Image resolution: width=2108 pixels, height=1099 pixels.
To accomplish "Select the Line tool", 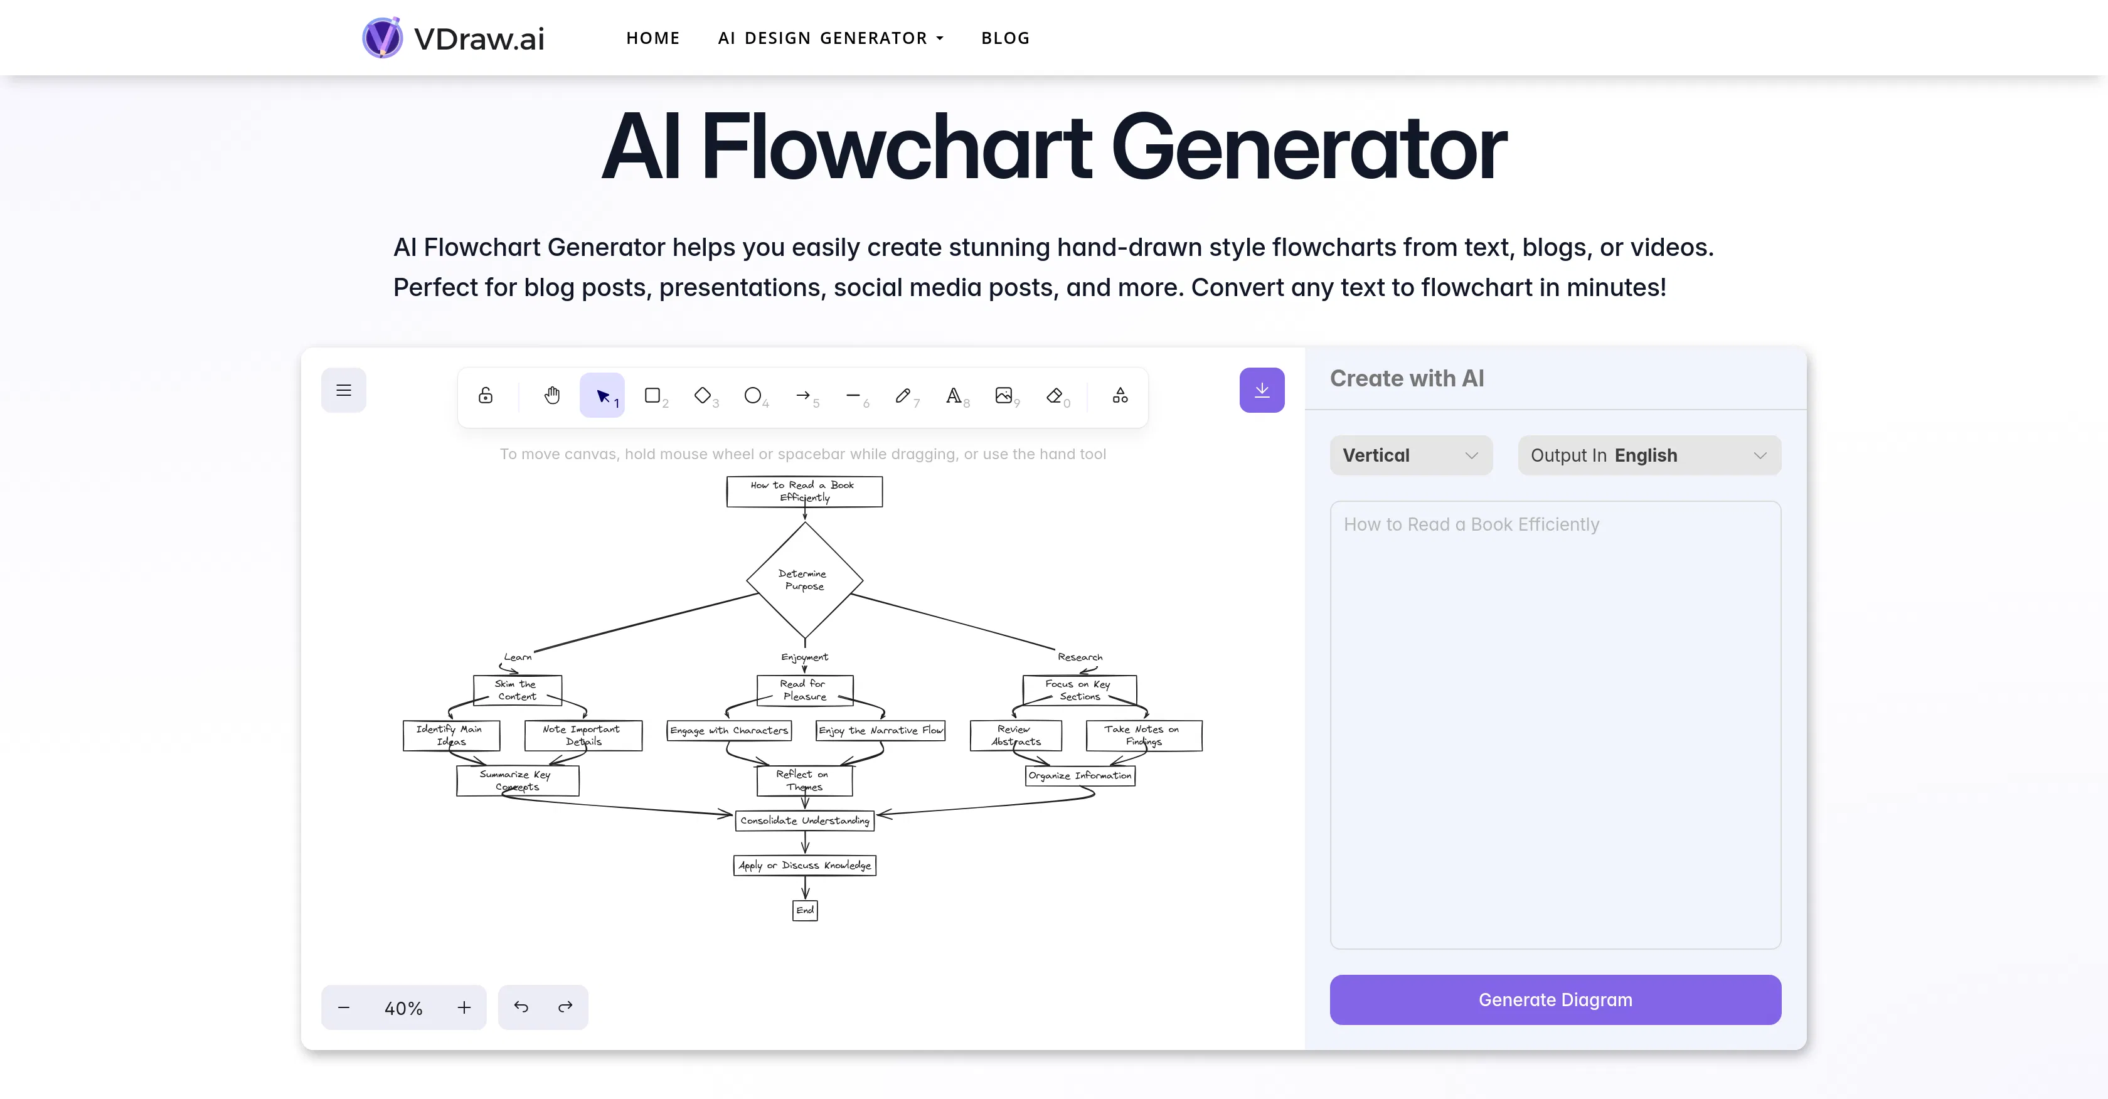I will [855, 396].
